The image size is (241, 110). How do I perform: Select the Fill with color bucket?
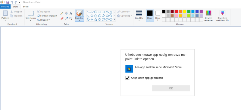point(66,13)
